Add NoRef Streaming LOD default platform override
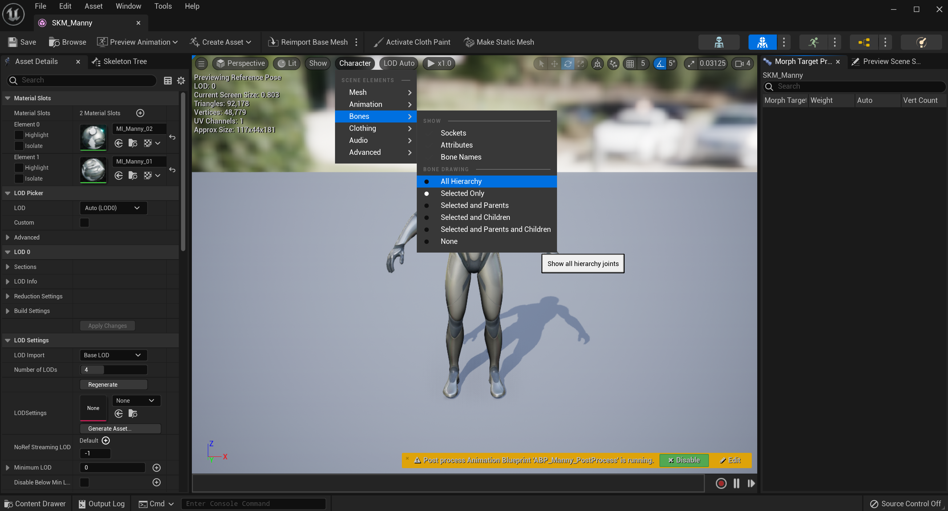This screenshot has width=948, height=511. click(x=106, y=440)
